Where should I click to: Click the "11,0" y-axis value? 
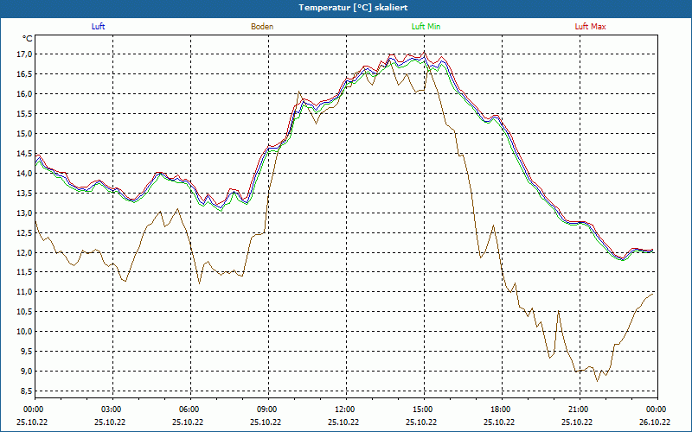[24, 292]
